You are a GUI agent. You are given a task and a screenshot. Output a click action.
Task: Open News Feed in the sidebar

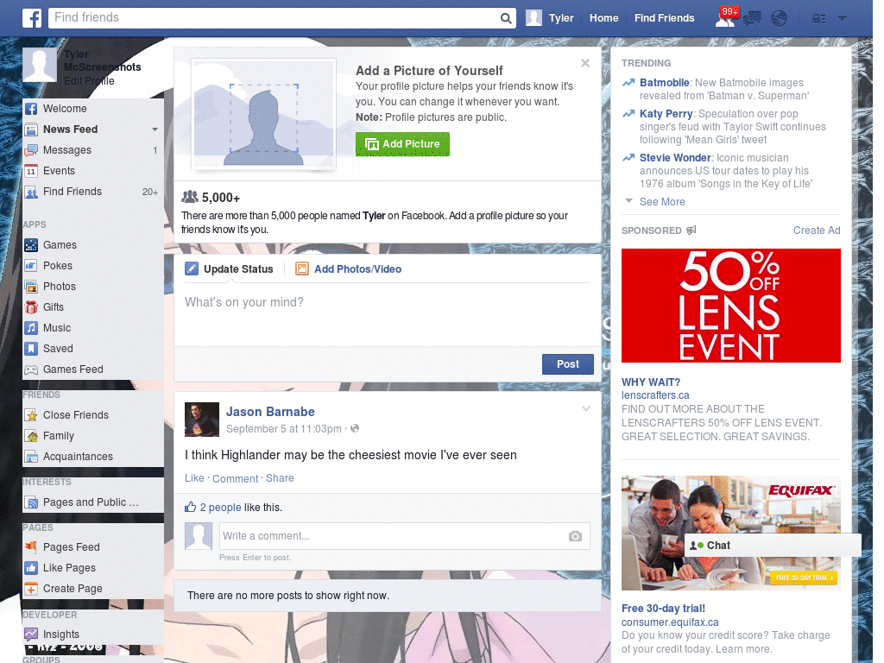pyautogui.click(x=71, y=129)
